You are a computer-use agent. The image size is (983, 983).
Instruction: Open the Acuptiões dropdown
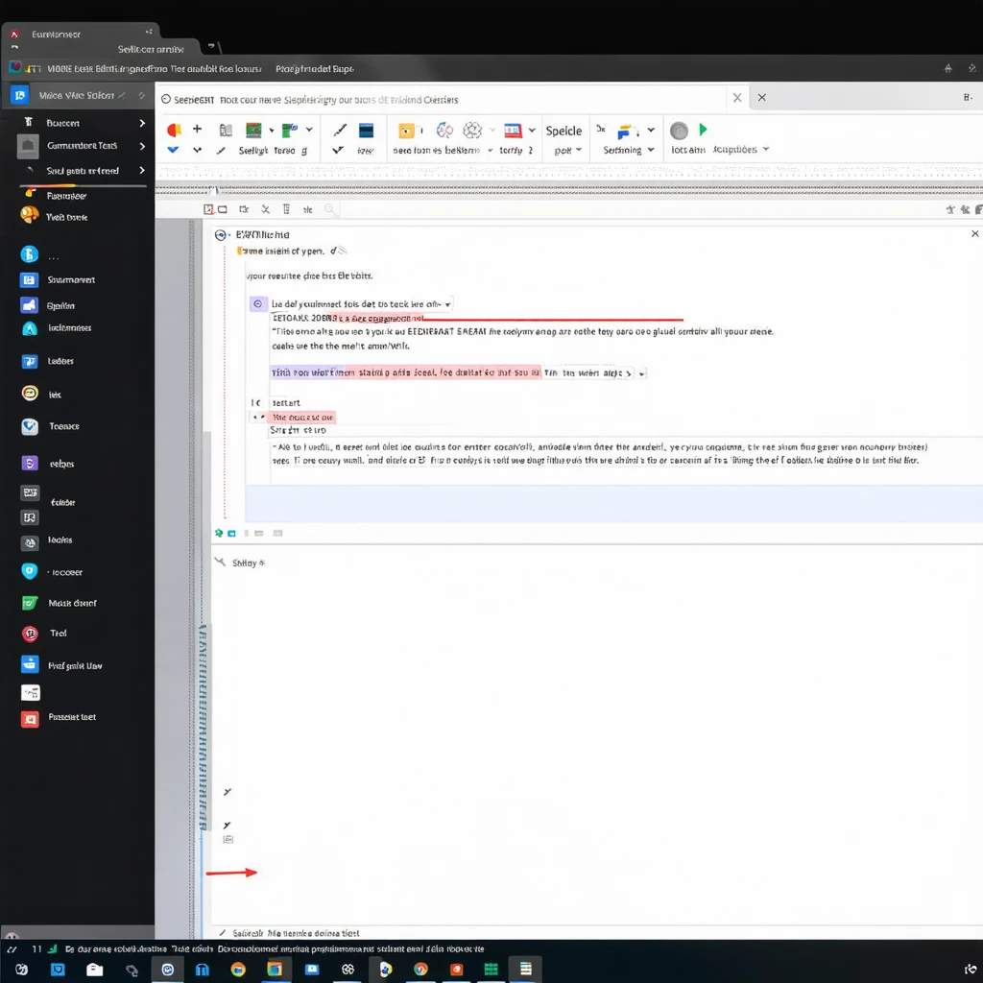point(740,149)
